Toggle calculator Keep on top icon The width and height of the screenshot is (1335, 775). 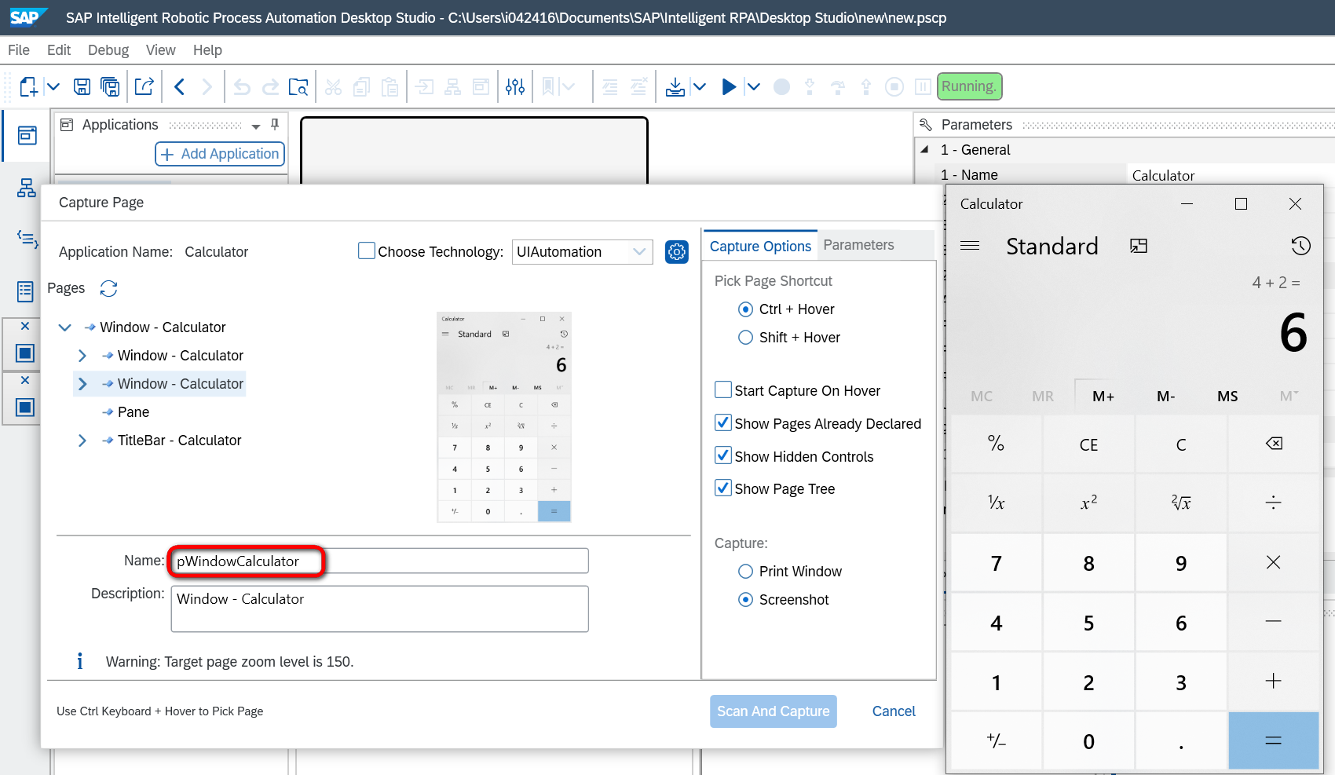tap(1139, 246)
